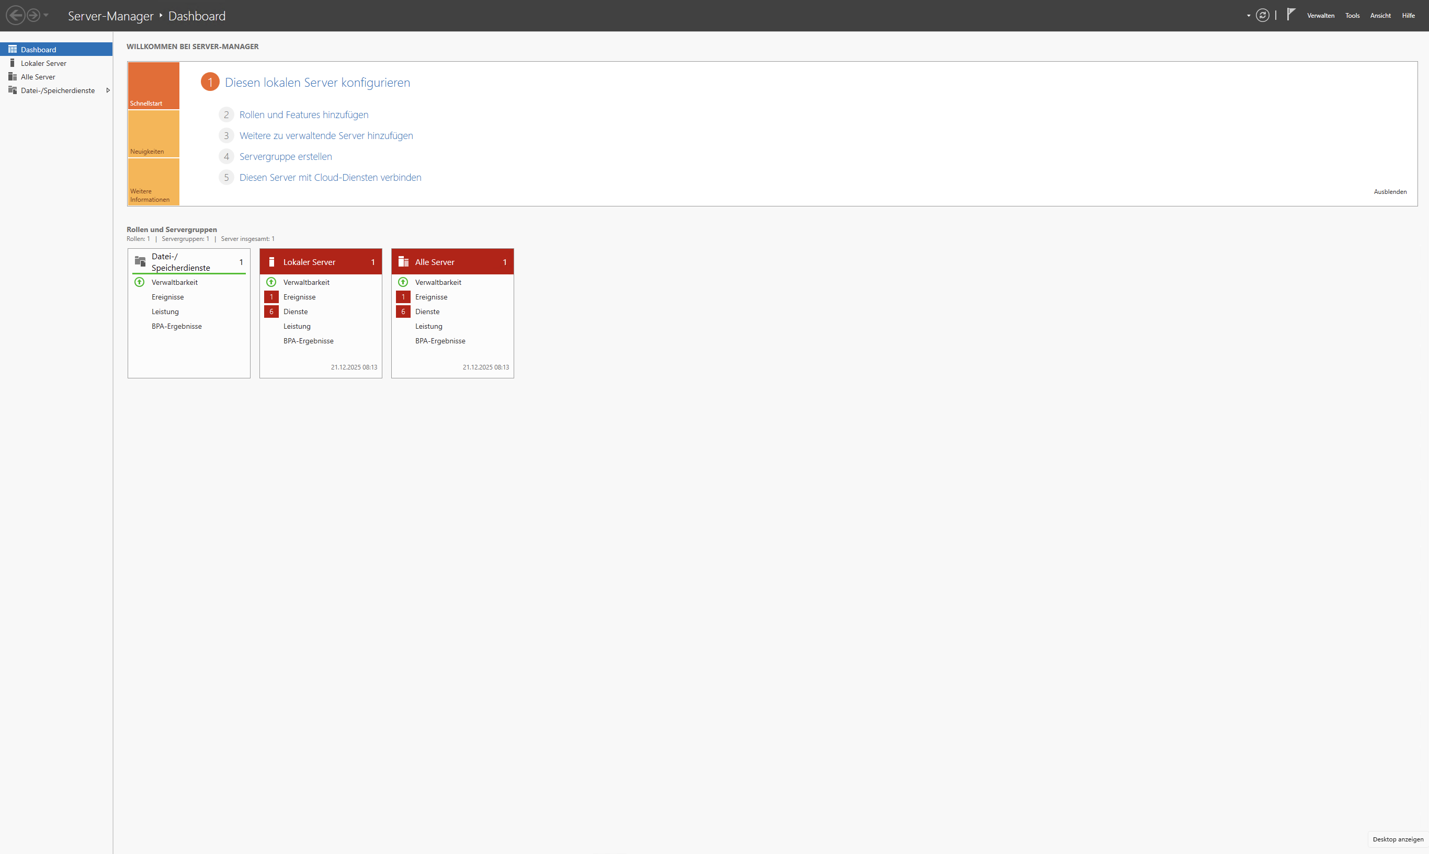Open the dropdown next to the forward arrow
The height and width of the screenshot is (854, 1429).
pyautogui.click(x=46, y=16)
